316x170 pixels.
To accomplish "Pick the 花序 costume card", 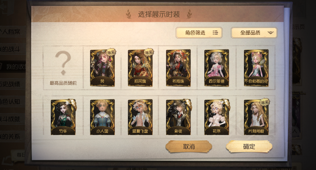I will point(217,117).
